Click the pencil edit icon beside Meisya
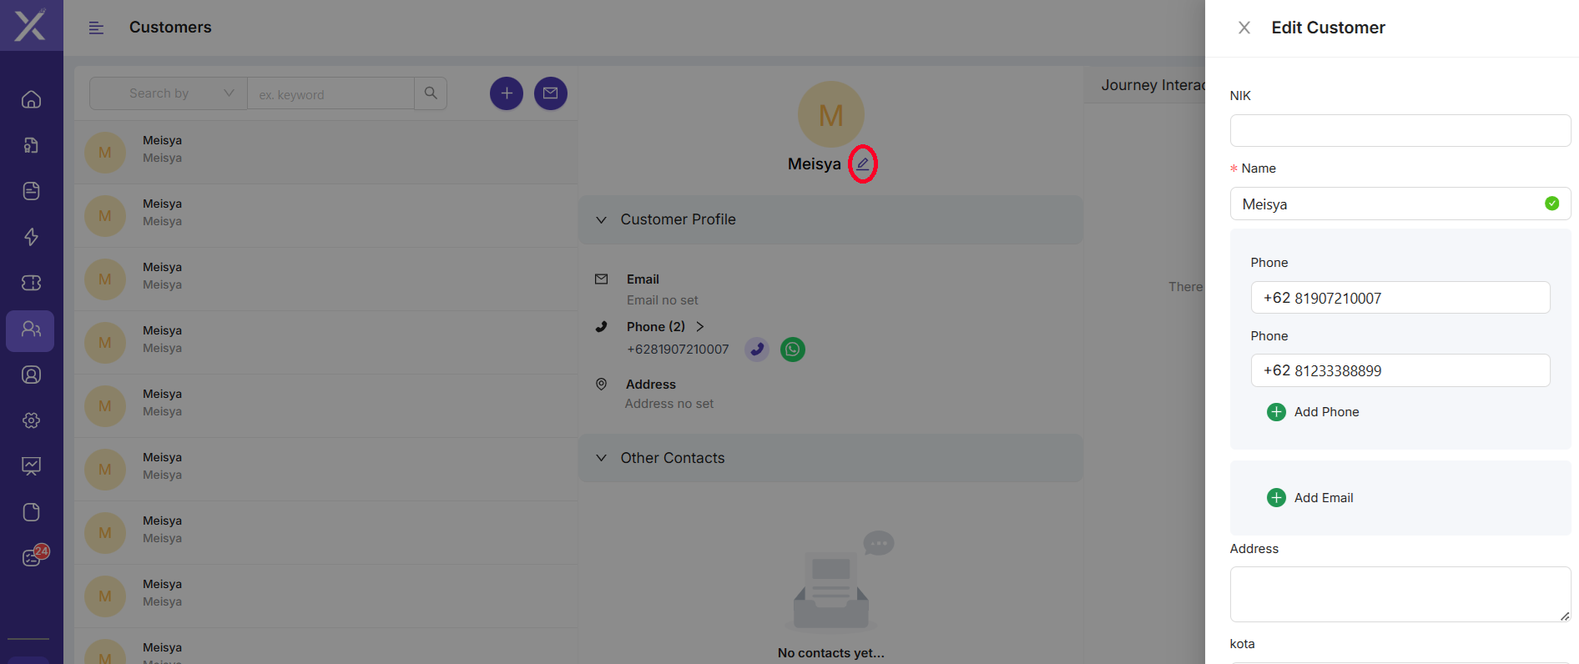 862,163
